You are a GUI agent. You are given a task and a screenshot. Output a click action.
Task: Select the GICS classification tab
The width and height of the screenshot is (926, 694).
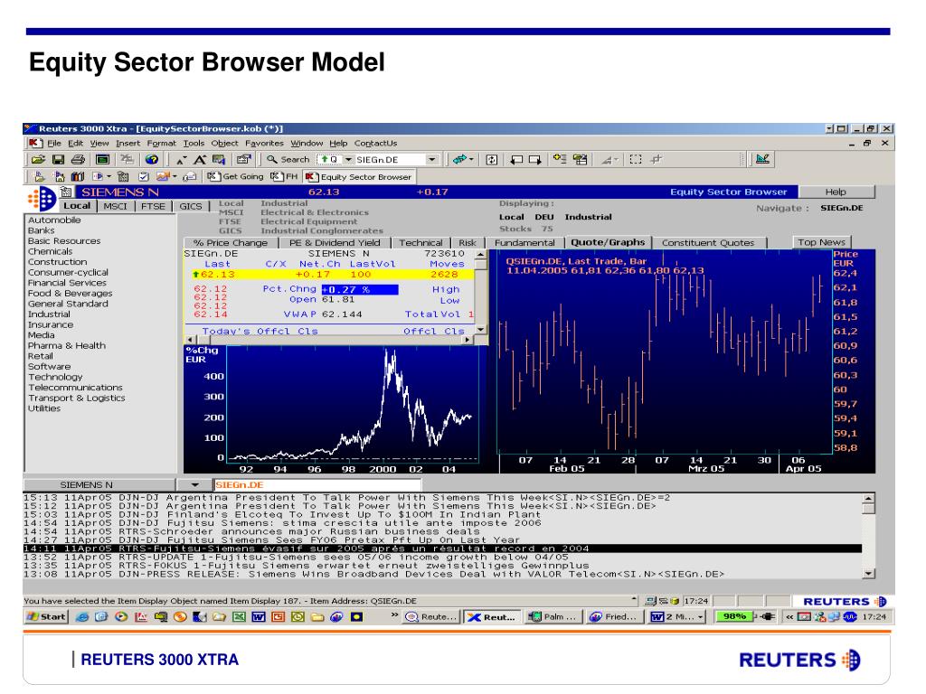pos(190,206)
